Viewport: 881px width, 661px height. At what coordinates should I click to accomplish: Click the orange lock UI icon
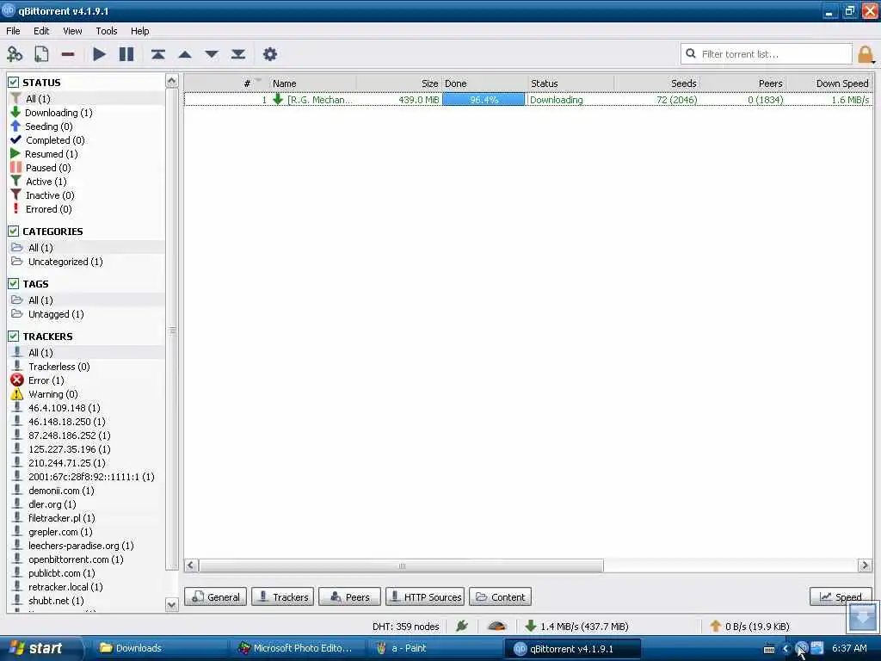click(x=866, y=54)
